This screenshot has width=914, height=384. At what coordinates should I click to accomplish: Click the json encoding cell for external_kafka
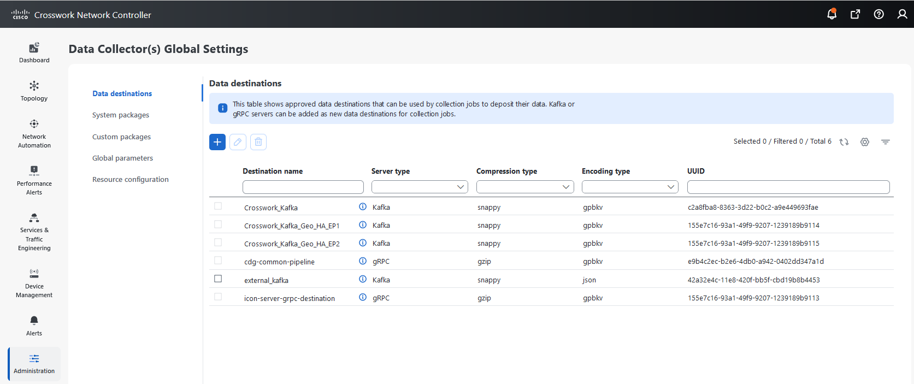coord(589,280)
